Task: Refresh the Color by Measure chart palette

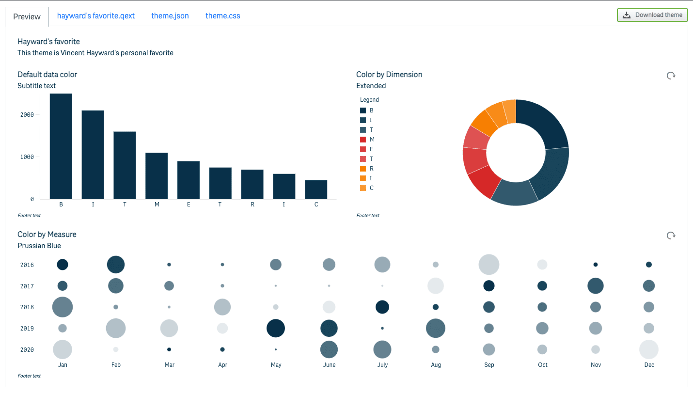Action: pyautogui.click(x=671, y=236)
